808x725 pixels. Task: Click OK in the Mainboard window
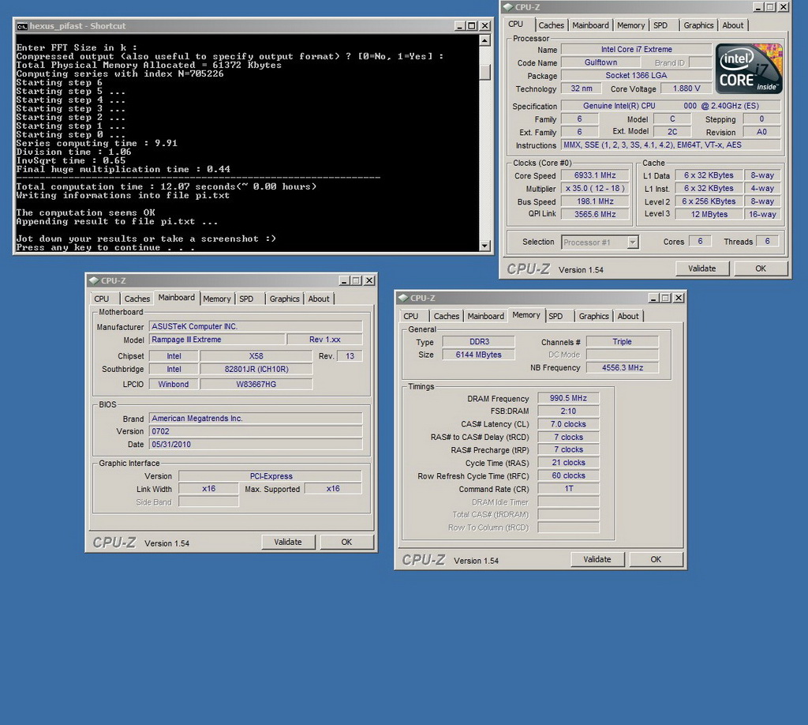[x=346, y=542]
